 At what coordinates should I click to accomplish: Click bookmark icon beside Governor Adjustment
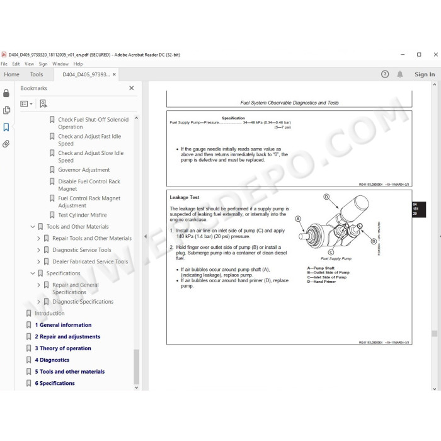[52, 170]
